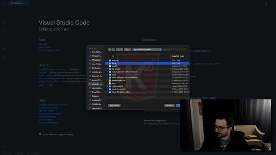Click Live Share in VS Code status bar

34,153
